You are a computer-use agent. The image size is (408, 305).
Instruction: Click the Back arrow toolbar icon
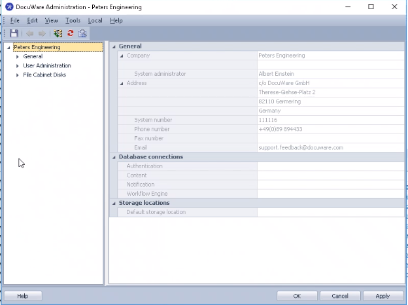31,33
